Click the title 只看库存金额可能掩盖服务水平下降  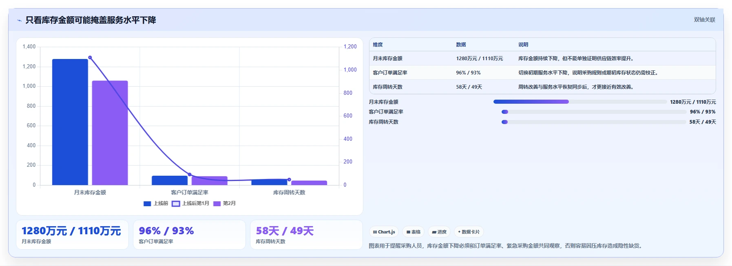pyautogui.click(x=91, y=20)
